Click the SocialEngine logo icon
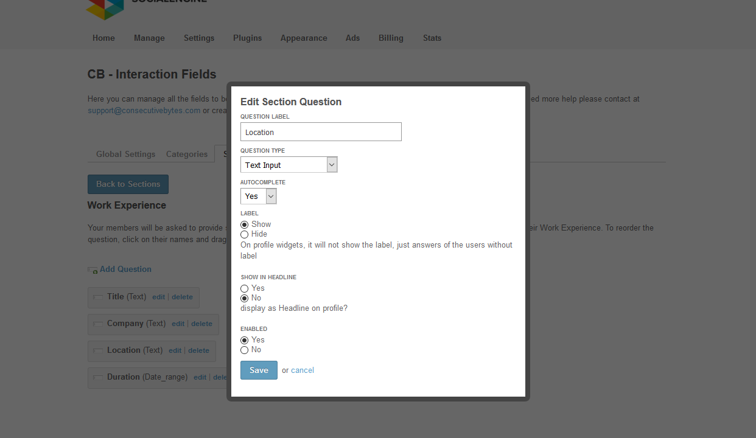Screen dimensions: 756x438 tap(105, 9)
